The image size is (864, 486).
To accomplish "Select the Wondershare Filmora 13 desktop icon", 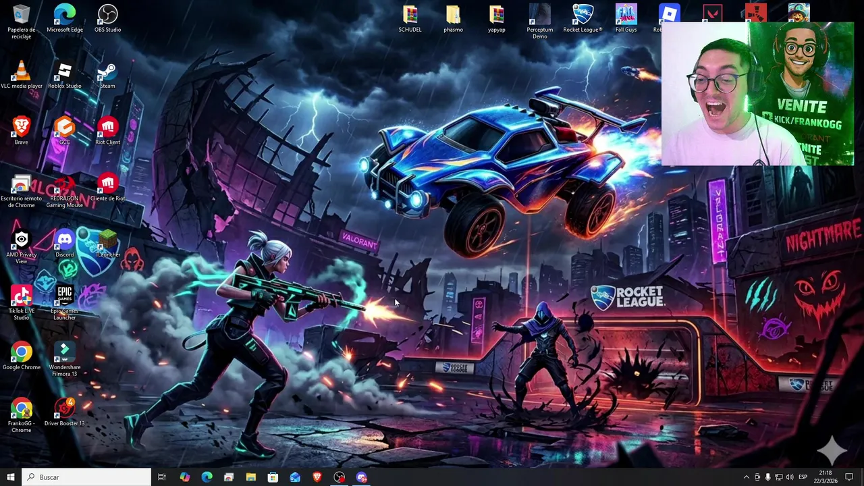I will 64,359.
